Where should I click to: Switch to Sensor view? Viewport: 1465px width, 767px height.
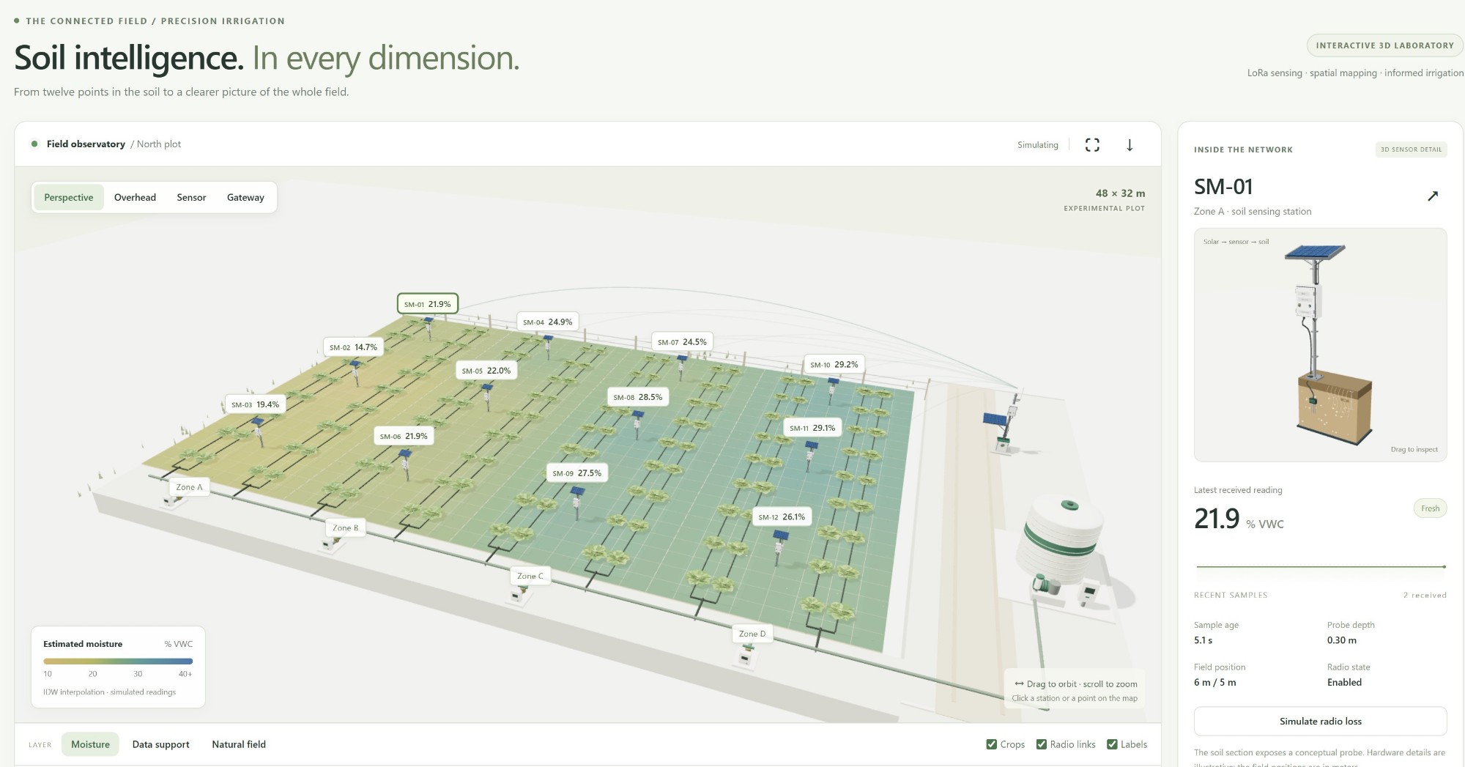tap(191, 197)
